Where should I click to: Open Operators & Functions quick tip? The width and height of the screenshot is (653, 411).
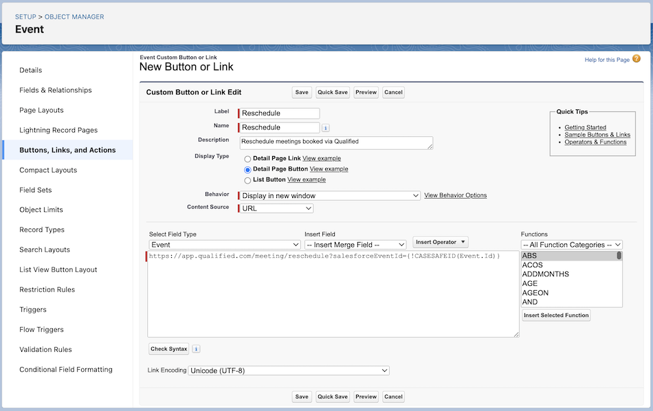tap(595, 142)
